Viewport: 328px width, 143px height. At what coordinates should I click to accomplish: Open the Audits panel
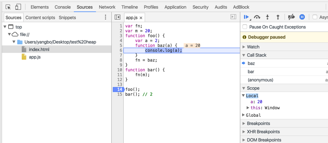click(221, 7)
